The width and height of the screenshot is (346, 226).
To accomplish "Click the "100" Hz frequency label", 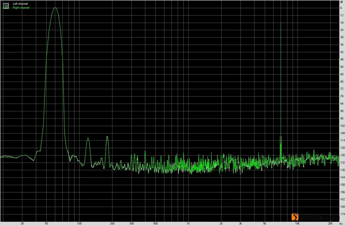I will 79,223.
